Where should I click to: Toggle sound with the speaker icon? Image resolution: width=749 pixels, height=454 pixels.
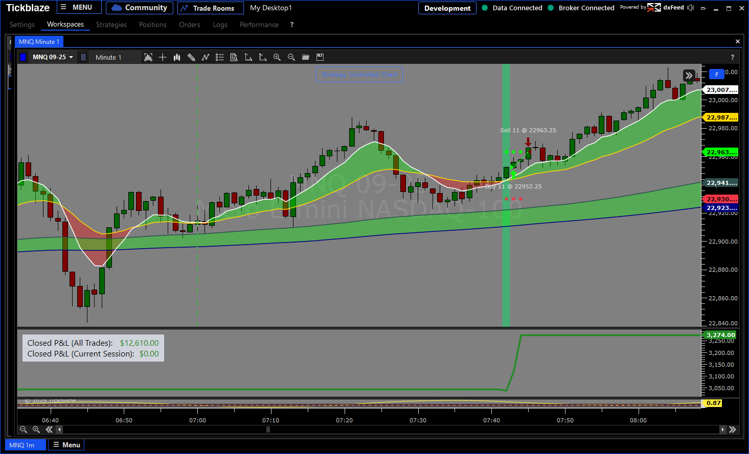tap(691, 8)
